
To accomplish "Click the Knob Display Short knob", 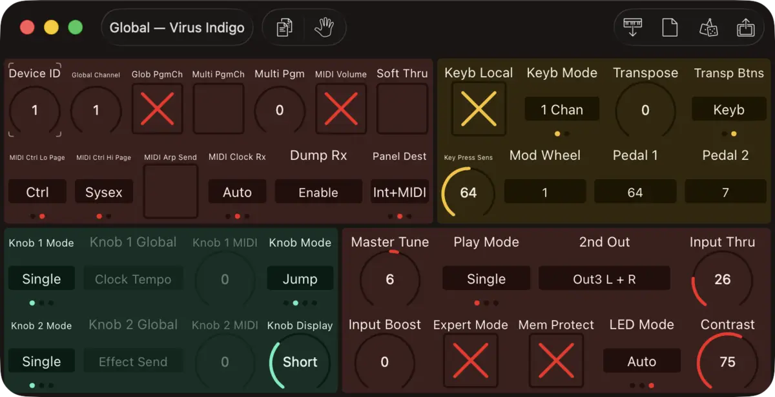I will pos(300,362).
